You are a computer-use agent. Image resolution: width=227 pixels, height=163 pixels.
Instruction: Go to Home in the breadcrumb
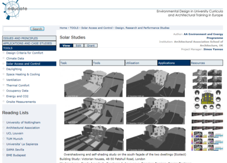tap(63, 28)
